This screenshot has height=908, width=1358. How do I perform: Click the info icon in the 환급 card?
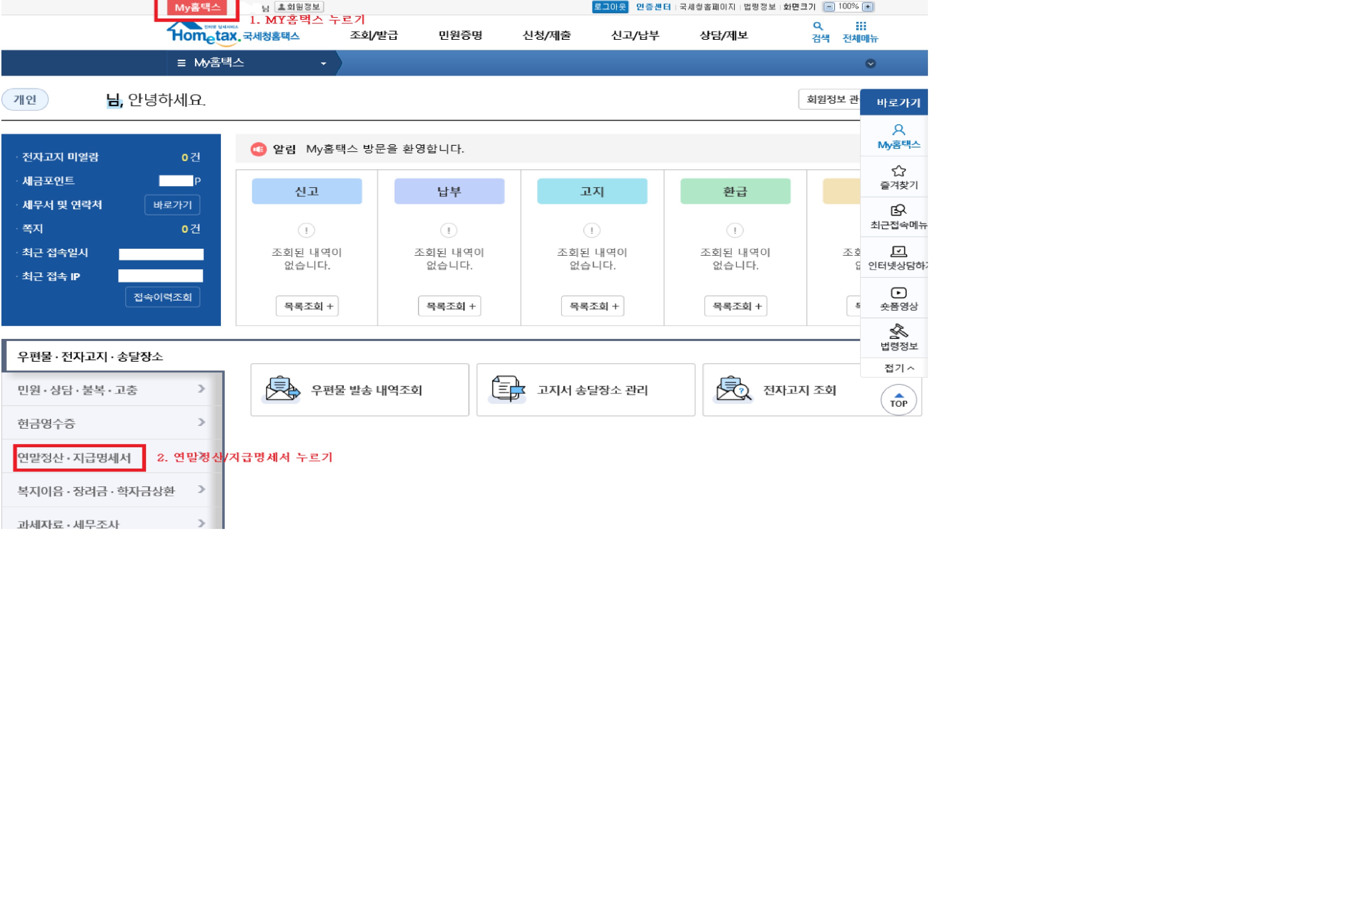734,231
